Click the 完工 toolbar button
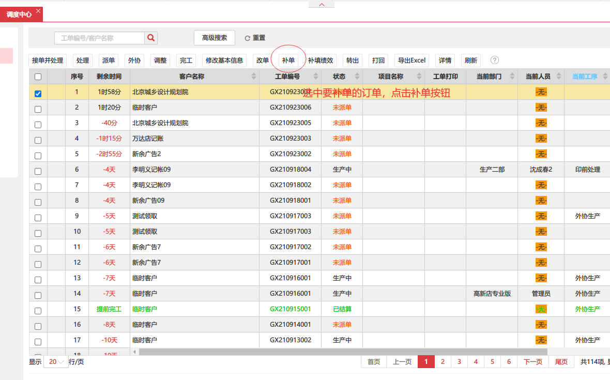This screenshot has height=380, width=610. (x=186, y=60)
